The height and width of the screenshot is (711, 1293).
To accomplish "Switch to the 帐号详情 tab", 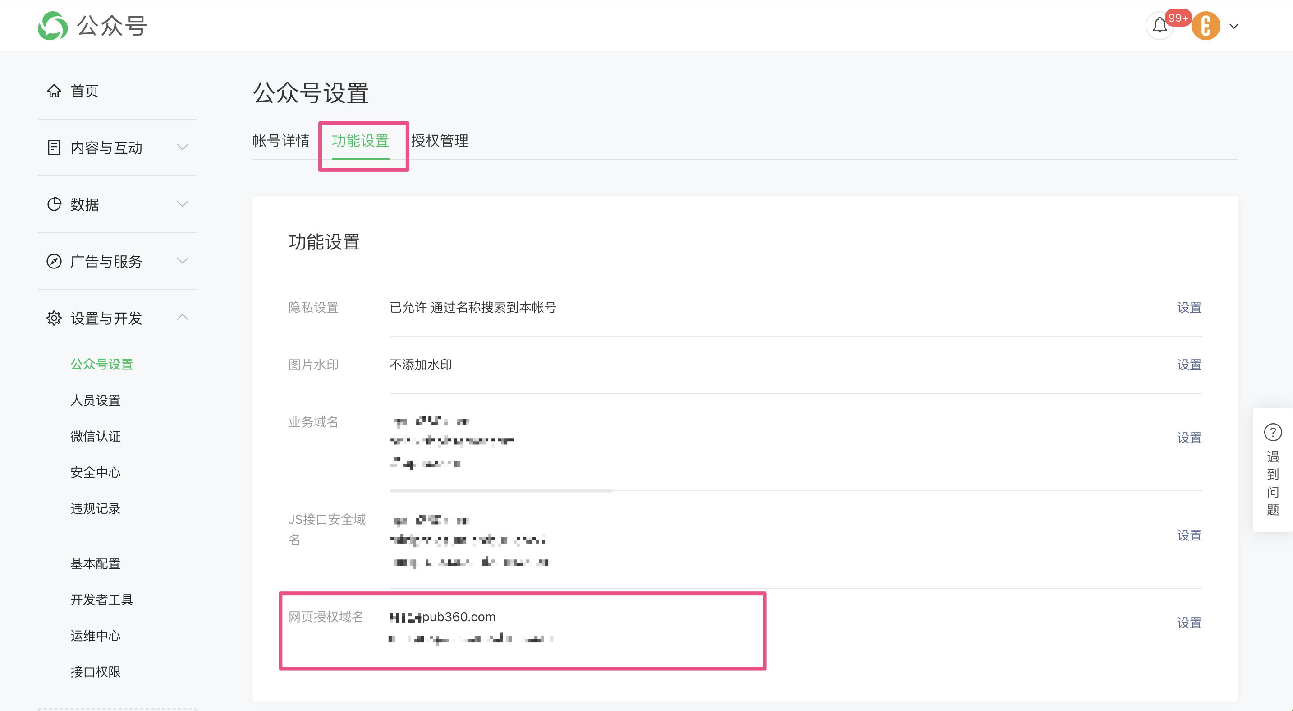I will [280, 141].
